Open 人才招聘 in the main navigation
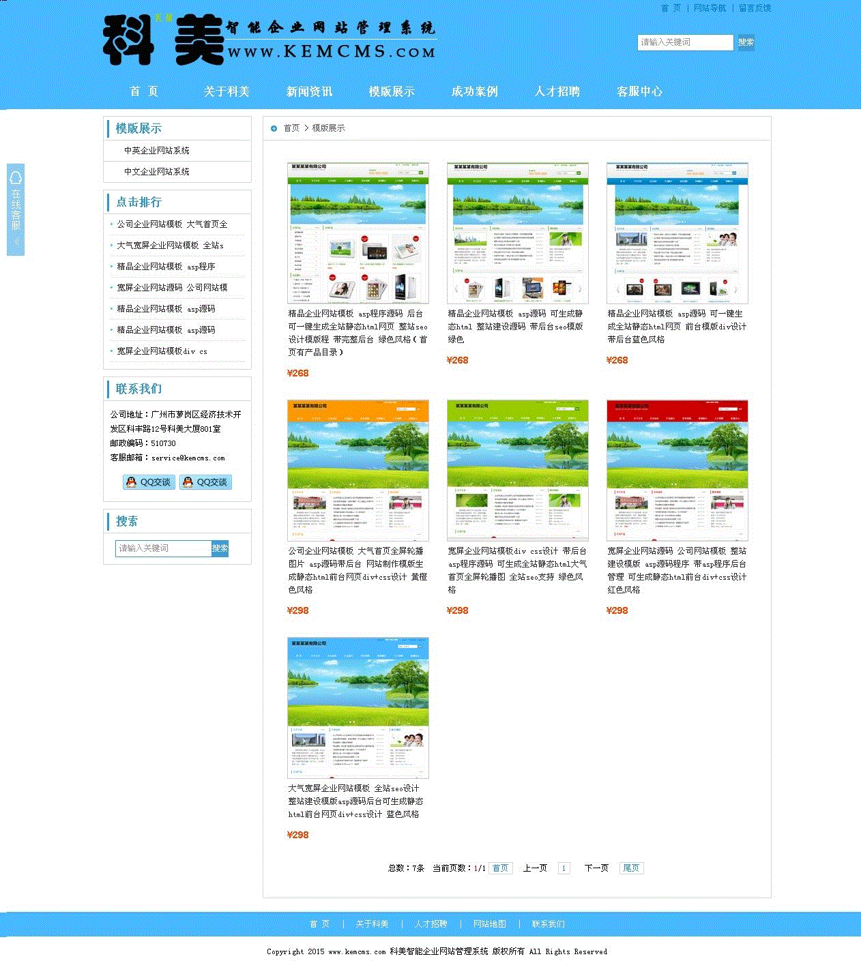Viewport: 861px width, 961px height. [x=557, y=91]
